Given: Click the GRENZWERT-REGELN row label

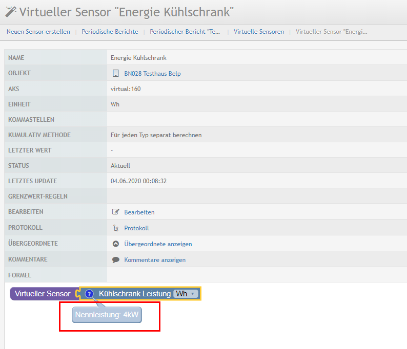Looking at the screenshot, I should 37,196.
